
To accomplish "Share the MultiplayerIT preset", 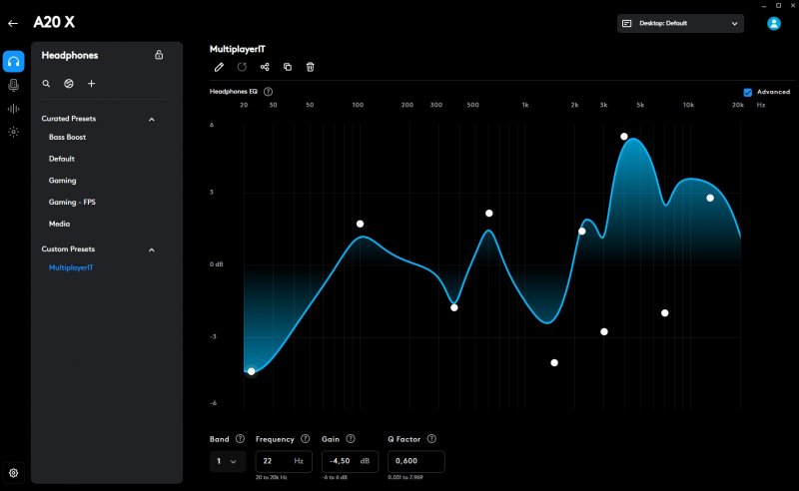I will [x=265, y=67].
